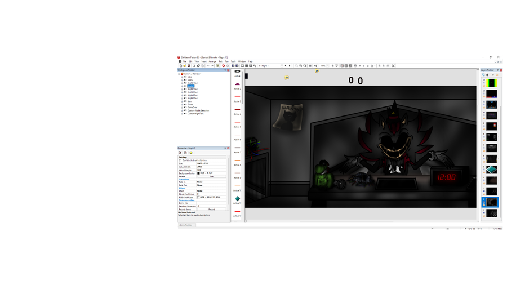Toggle 'Don't include at build time' checkbox
507x285 pixels.
(180, 161)
